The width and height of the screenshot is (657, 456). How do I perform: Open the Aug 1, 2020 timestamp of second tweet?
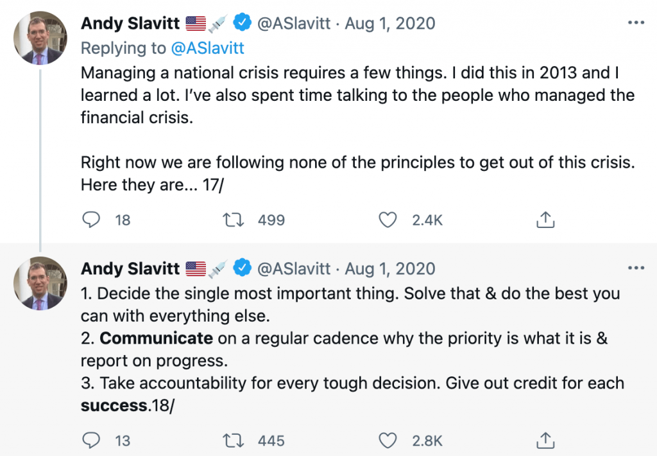click(390, 268)
